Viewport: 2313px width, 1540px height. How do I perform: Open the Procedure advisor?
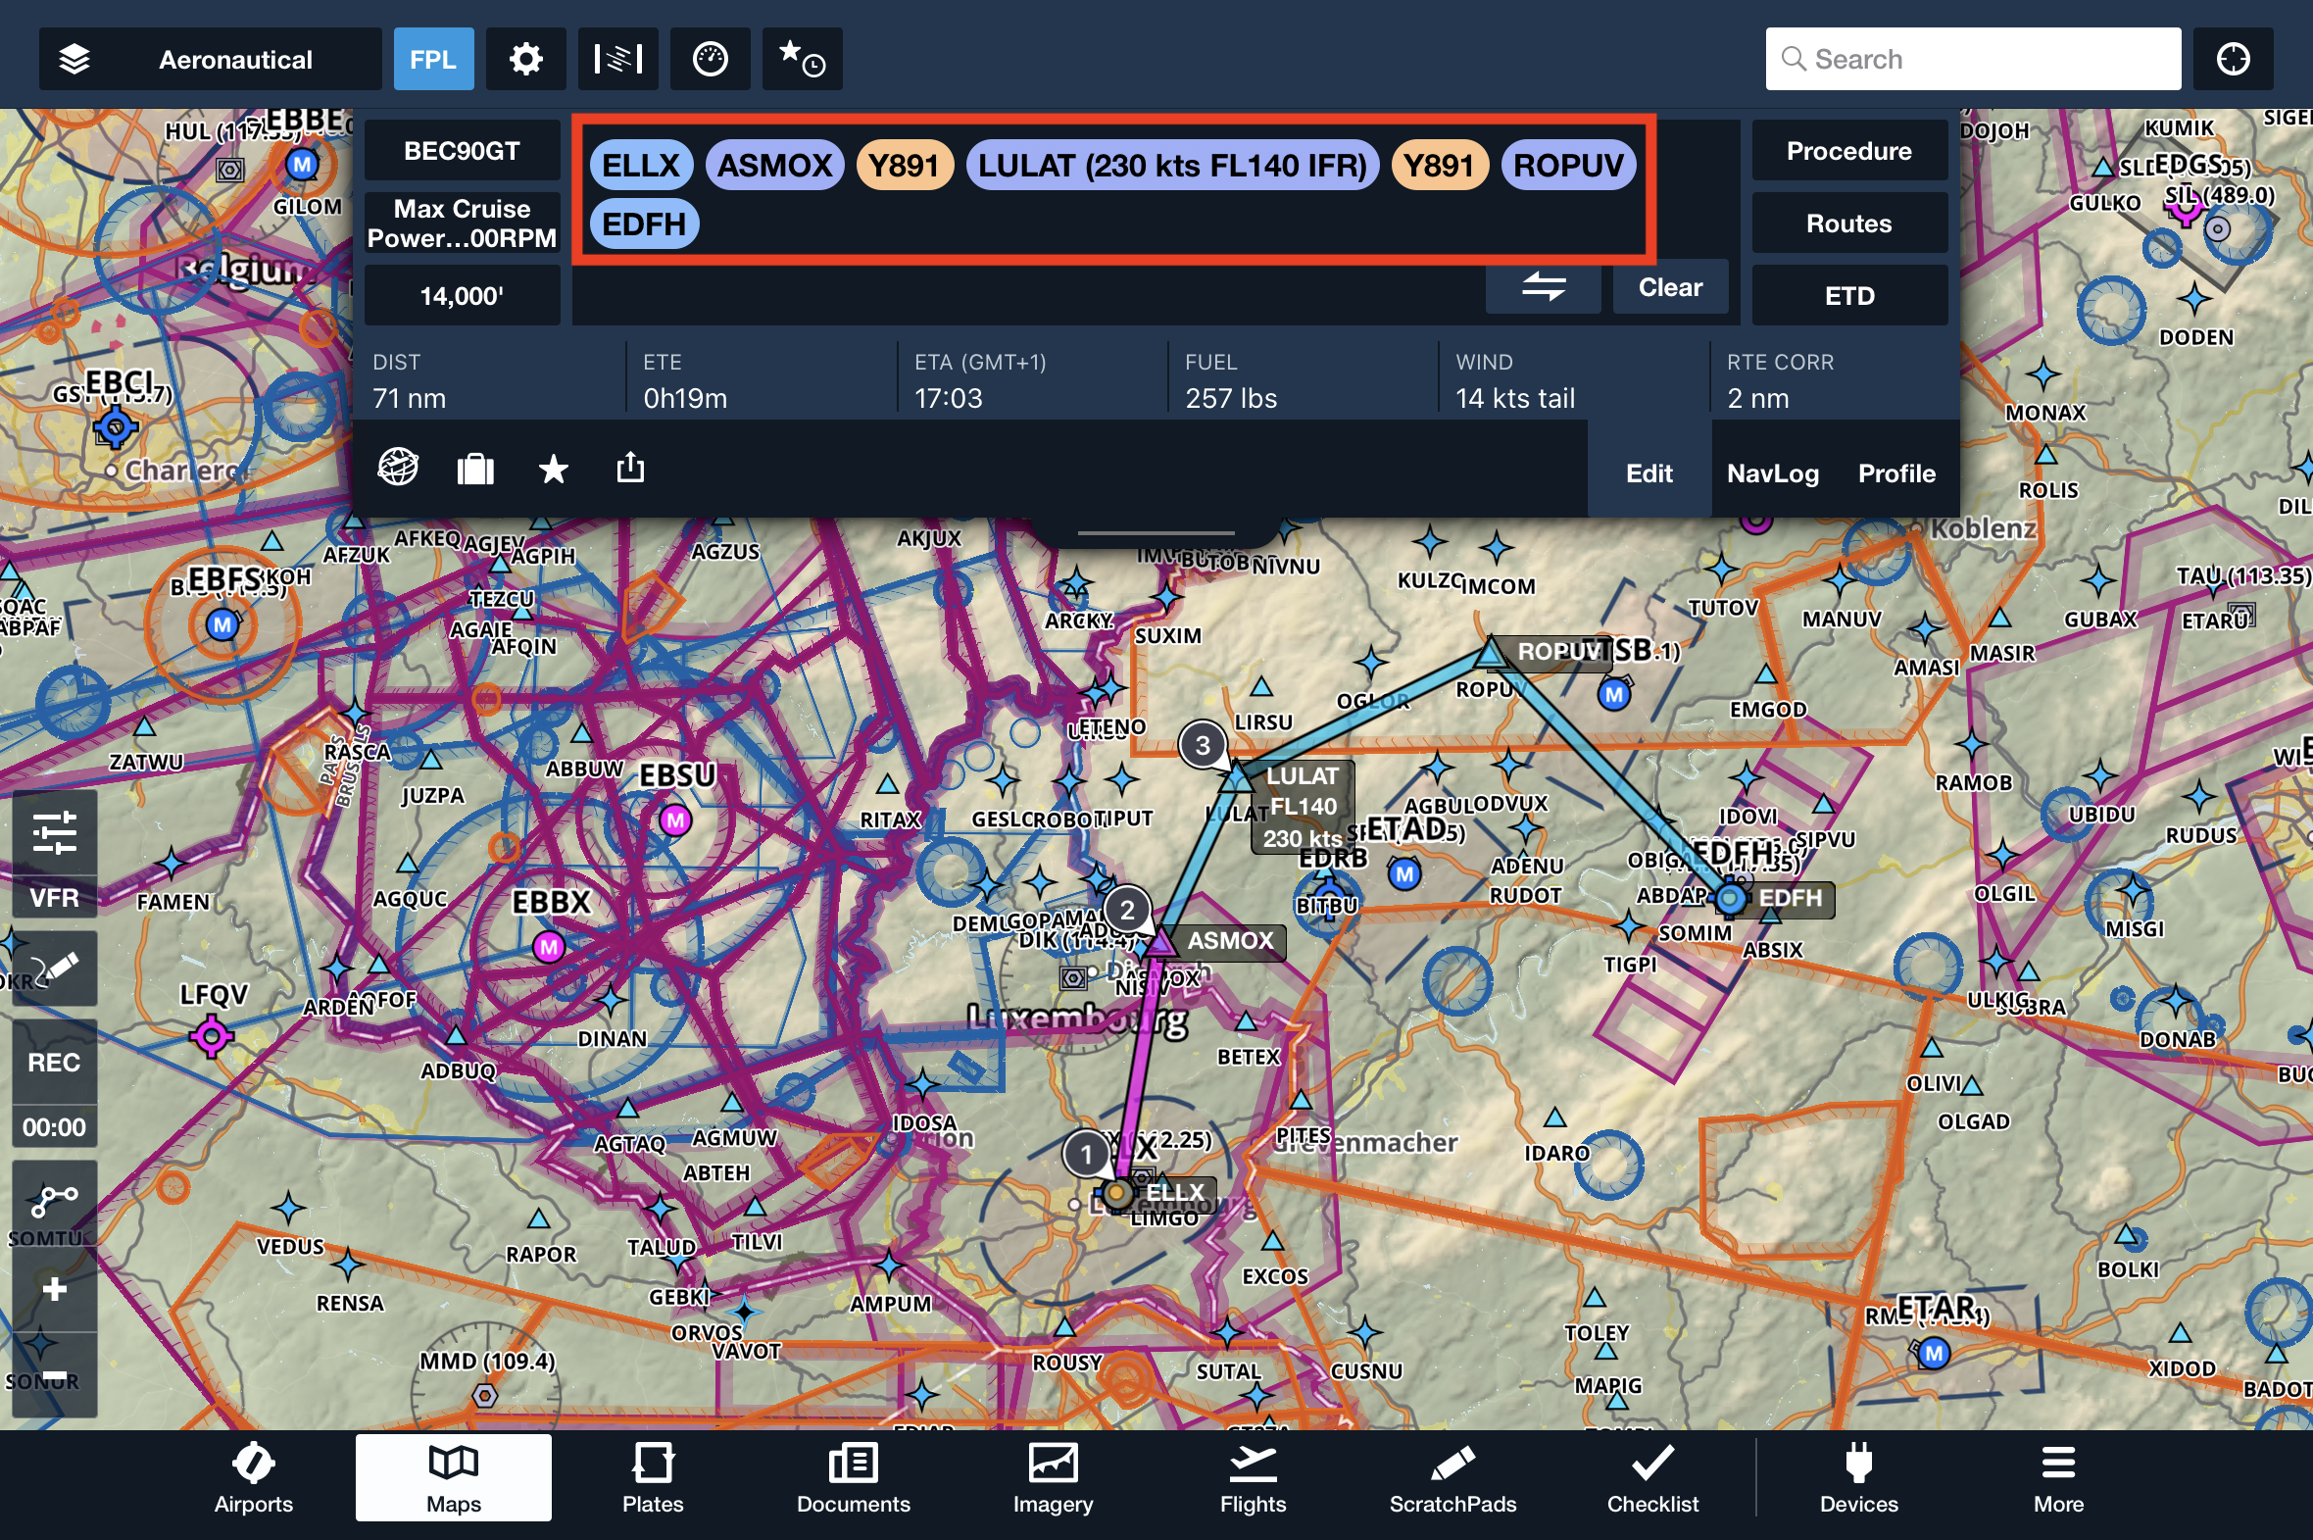1848,150
